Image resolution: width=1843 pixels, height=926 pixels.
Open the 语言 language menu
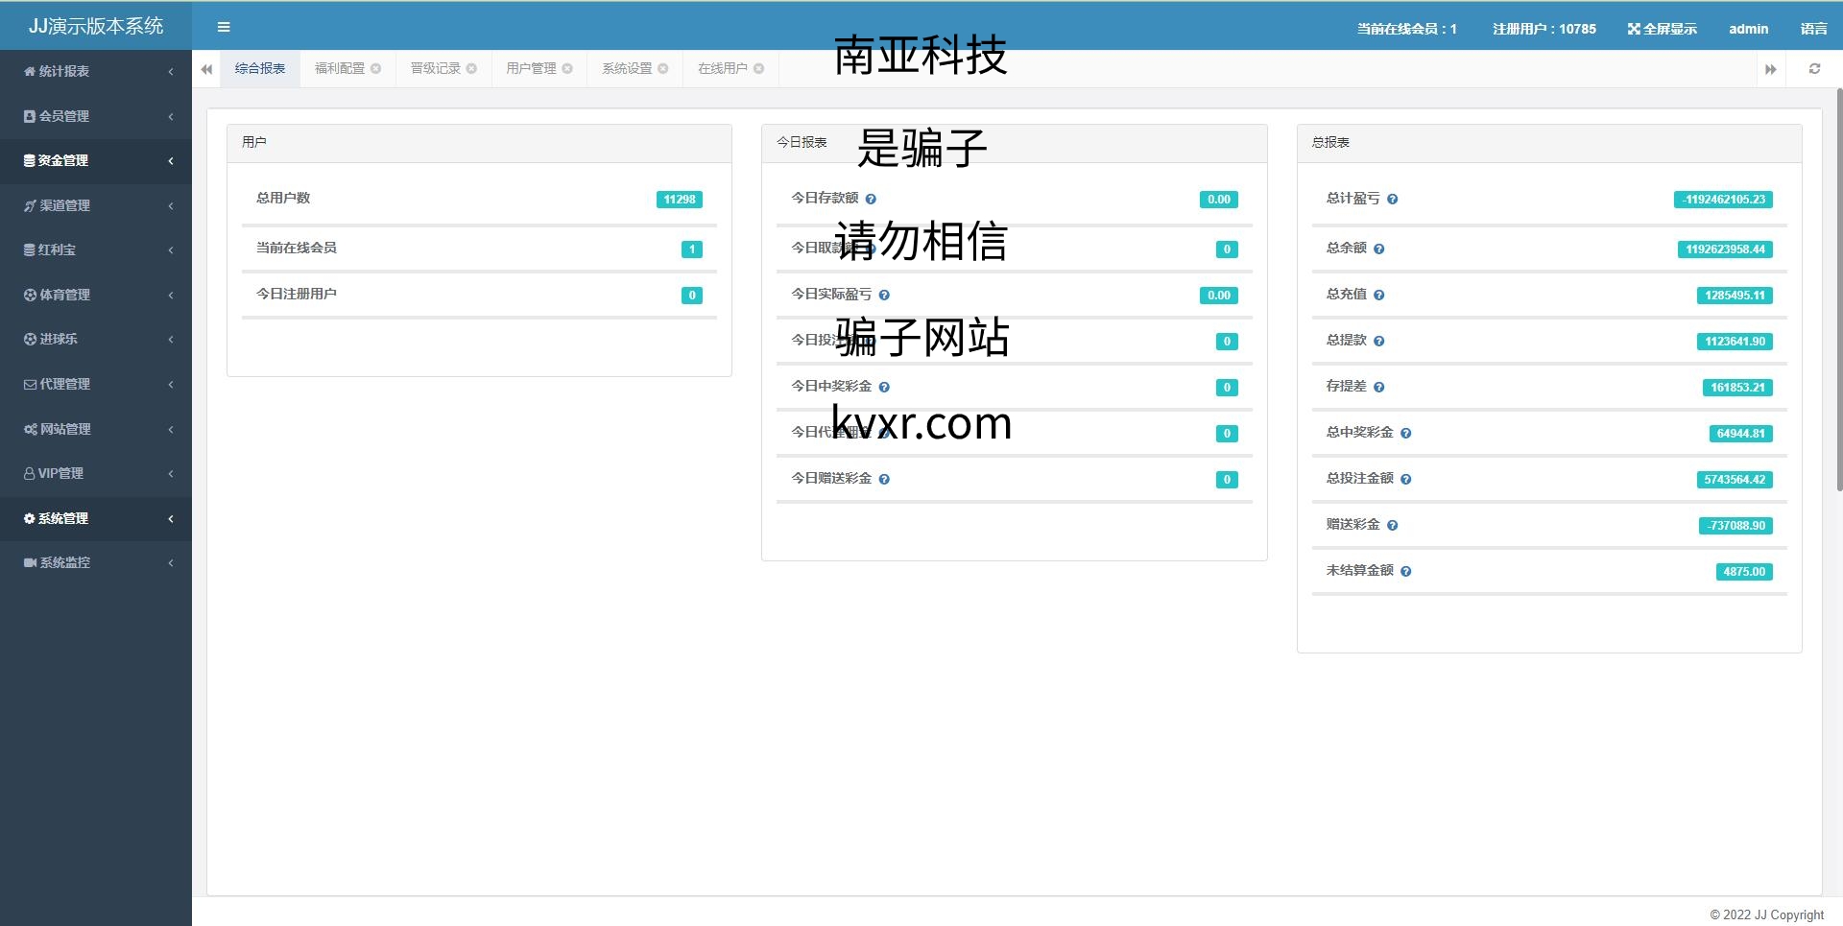click(x=1813, y=29)
